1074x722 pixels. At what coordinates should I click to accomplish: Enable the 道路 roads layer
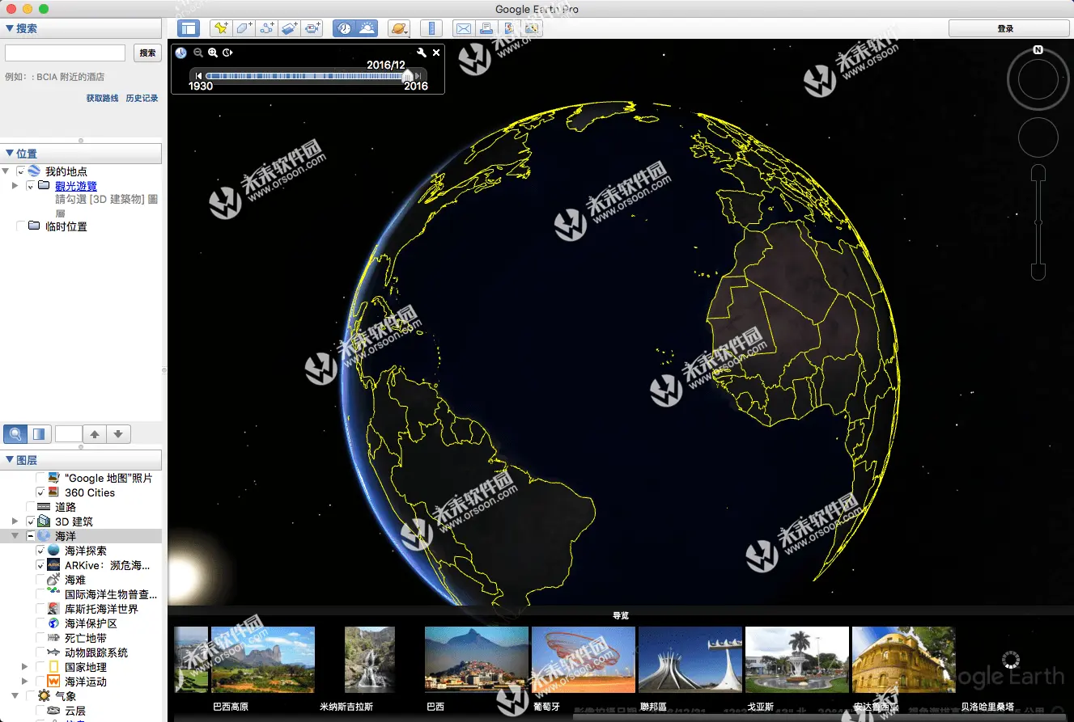[31, 507]
